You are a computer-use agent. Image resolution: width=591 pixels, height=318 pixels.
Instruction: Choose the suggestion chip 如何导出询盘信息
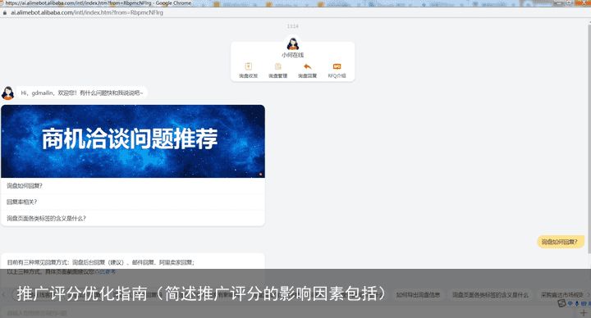(x=418, y=295)
